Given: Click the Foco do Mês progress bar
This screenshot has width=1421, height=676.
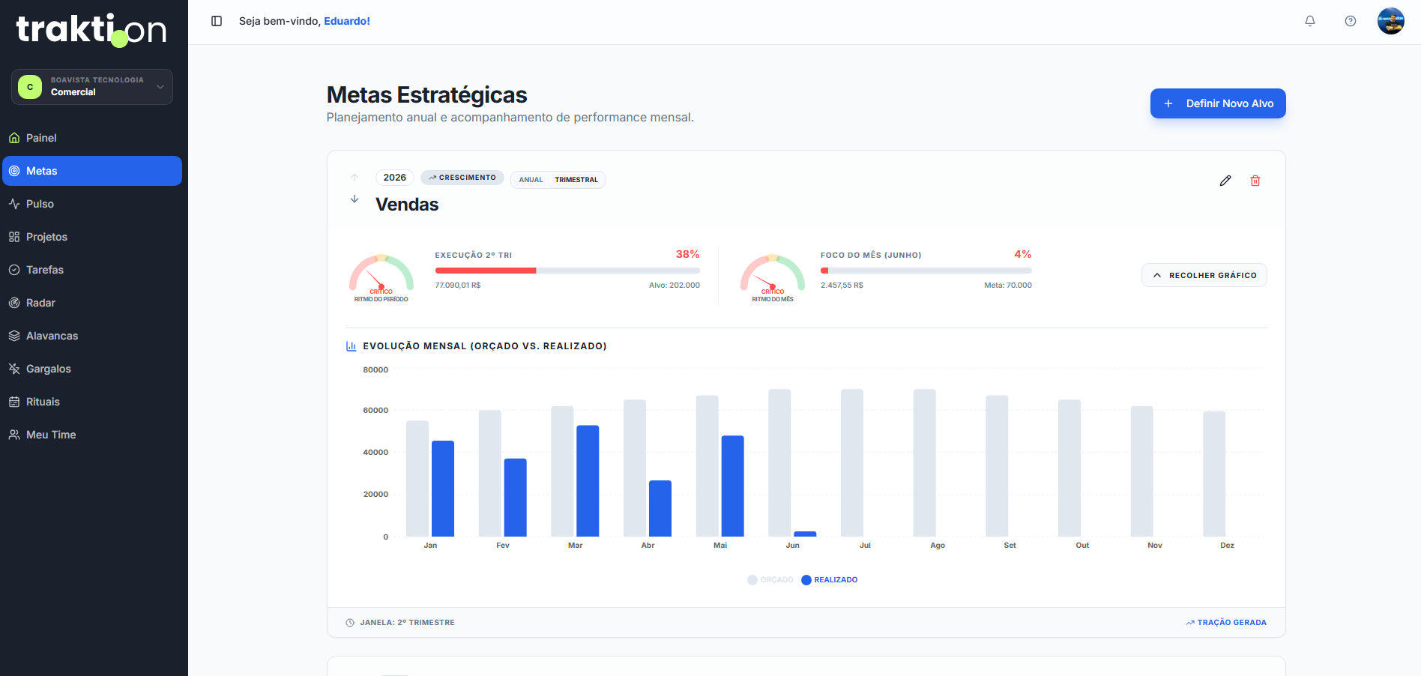Looking at the screenshot, I should point(926,271).
